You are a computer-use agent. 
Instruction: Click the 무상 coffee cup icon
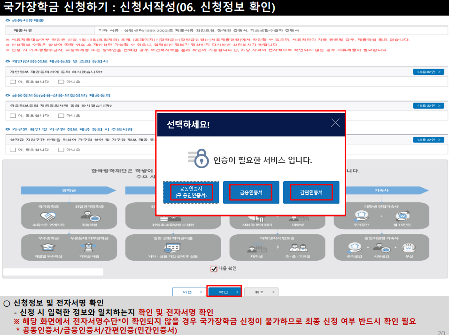pyautogui.click(x=409, y=247)
